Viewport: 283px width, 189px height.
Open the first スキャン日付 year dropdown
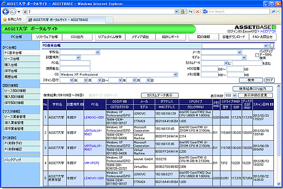coord(71,80)
